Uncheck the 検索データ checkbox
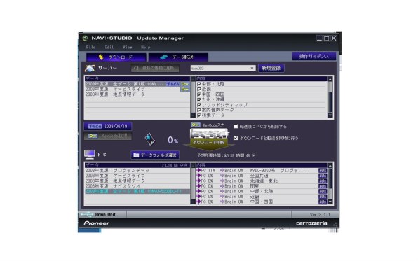 199,115
